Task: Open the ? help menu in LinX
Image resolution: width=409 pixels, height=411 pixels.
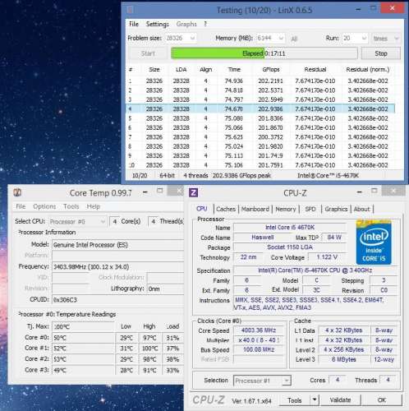Action: point(205,24)
